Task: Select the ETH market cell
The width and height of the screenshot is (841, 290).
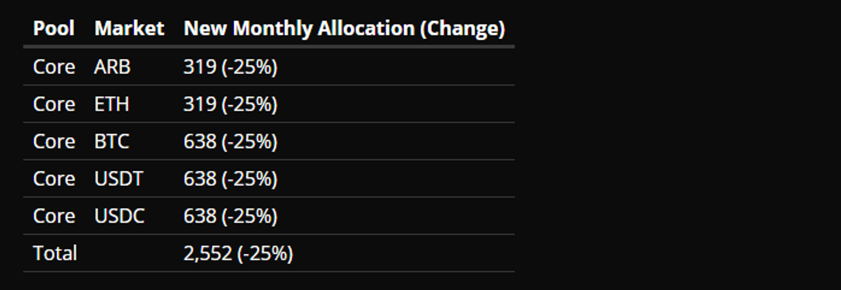Action: point(112,104)
